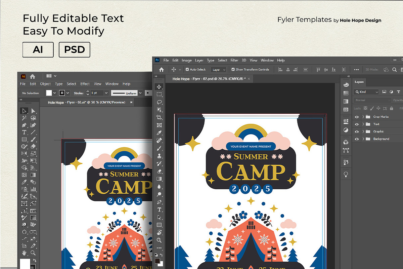Hide the Crop Marks layer group

pyautogui.click(x=357, y=117)
